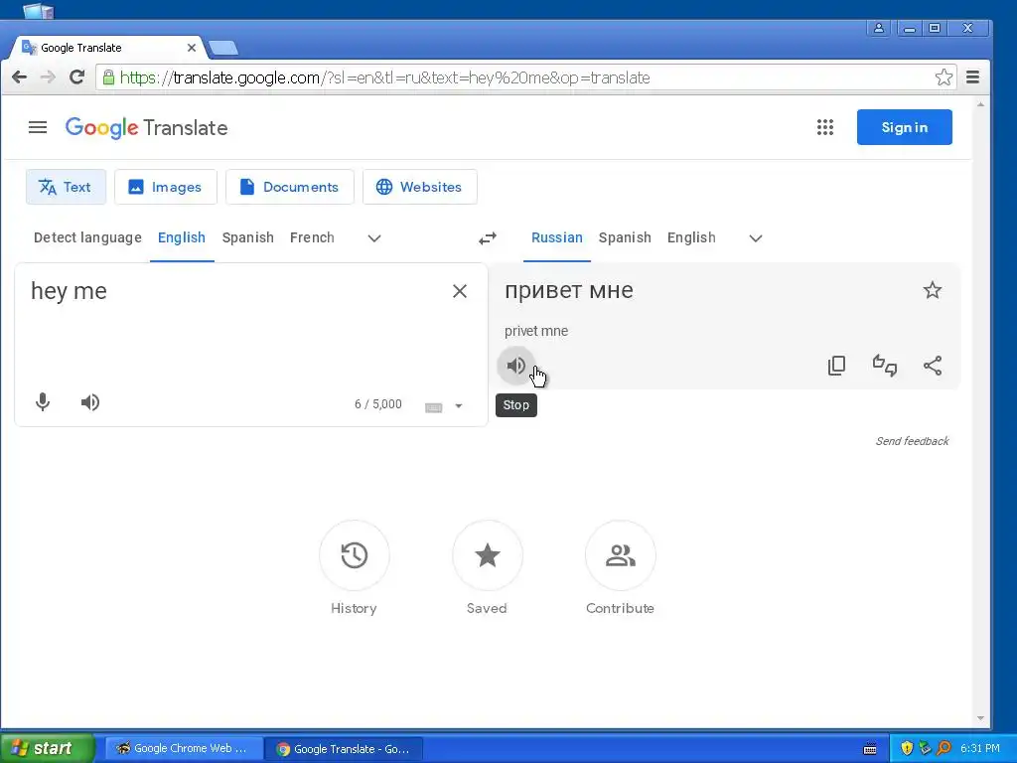Go back in the browser
Screen dimensions: 1017x763
point(20,77)
